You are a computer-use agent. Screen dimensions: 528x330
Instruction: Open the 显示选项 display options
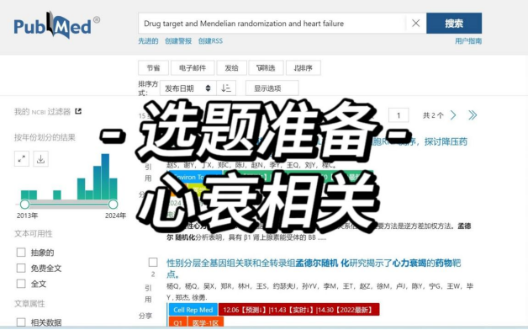(x=272, y=88)
